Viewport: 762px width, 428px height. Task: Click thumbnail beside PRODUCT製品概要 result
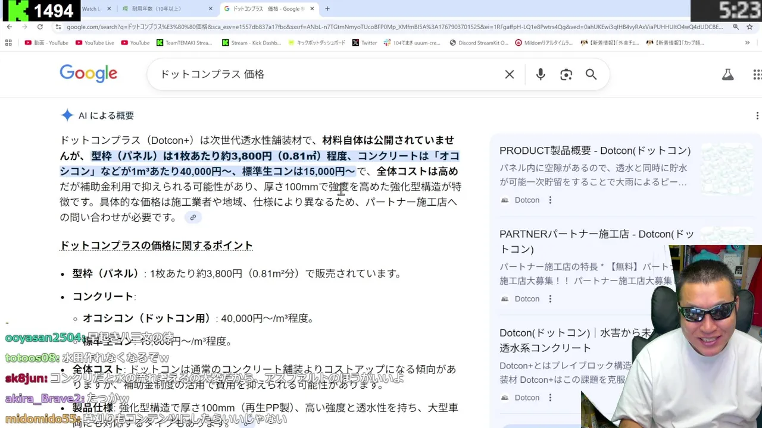point(727,169)
